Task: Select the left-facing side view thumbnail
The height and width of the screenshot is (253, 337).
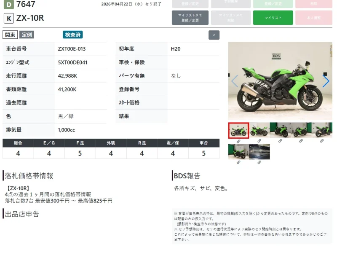Action: (x=259, y=130)
